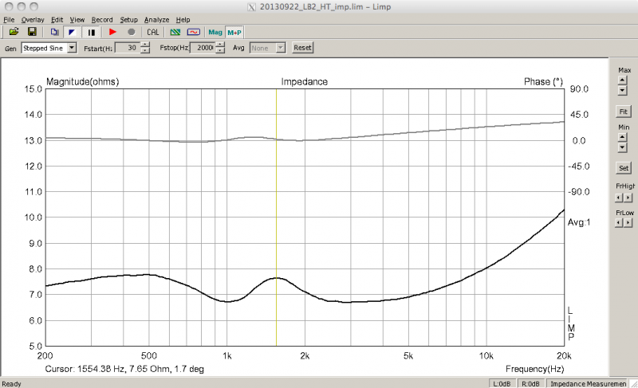The height and width of the screenshot is (388, 638).
Task: Click the Fit button on right panel
Action: coord(623,110)
